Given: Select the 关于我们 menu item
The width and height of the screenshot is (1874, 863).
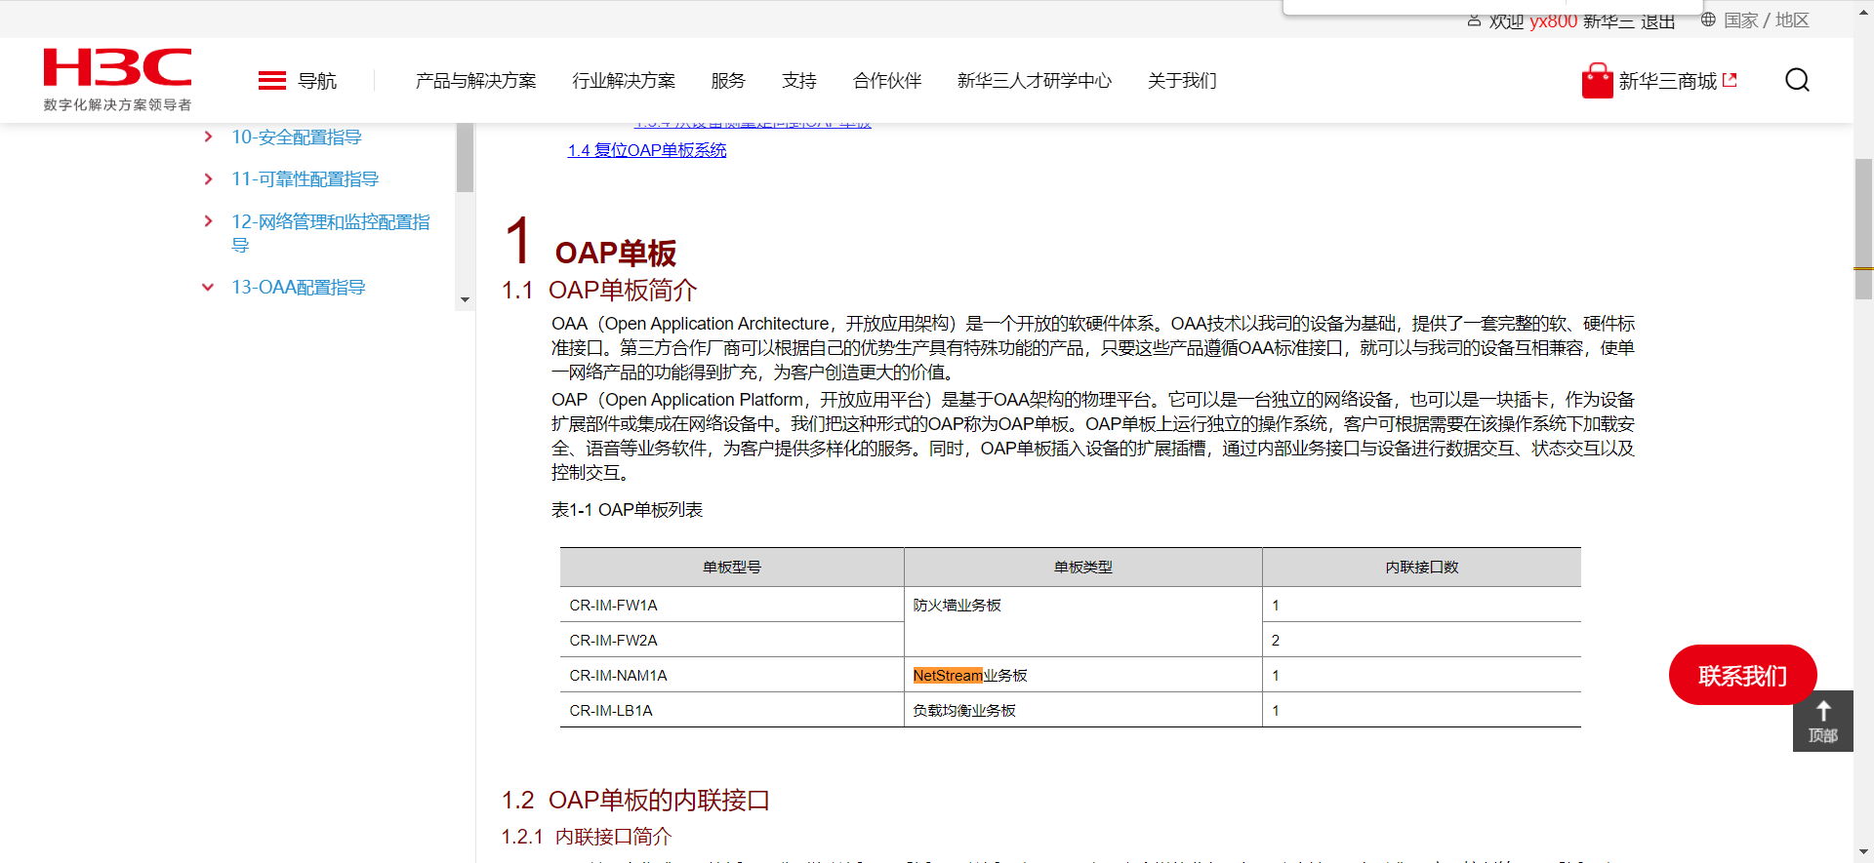Looking at the screenshot, I should [1182, 81].
